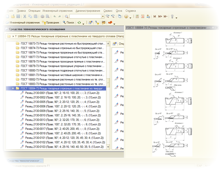Image resolution: width=222 pixels, height=171 pixels.
Task: Click the Cut scissors icon
Action: point(25,17)
